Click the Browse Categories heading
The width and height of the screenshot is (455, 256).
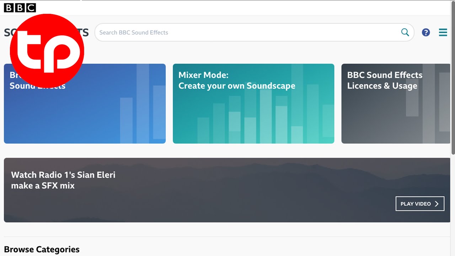(x=42, y=249)
